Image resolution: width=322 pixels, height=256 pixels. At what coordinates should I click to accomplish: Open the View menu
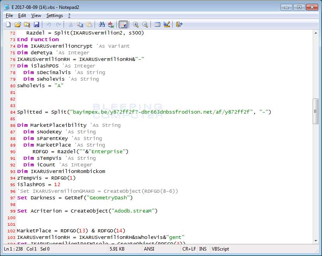pos(36,16)
